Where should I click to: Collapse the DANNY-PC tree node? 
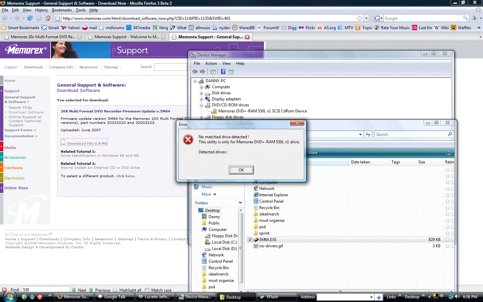(195, 81)
